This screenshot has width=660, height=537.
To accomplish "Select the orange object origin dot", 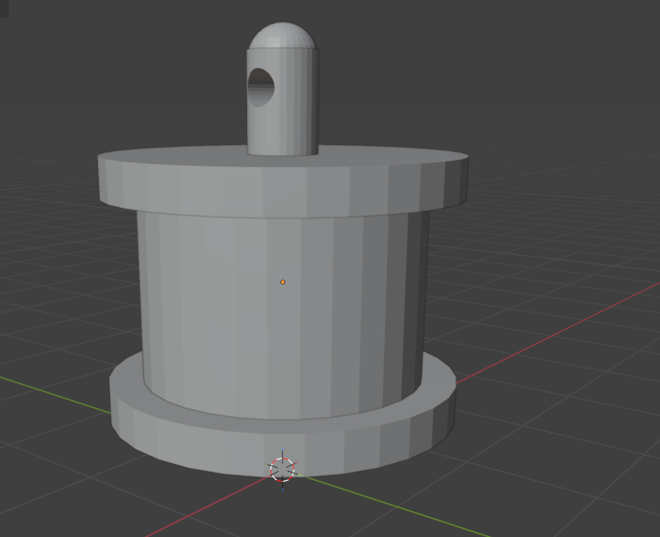I will pos(283,282).
